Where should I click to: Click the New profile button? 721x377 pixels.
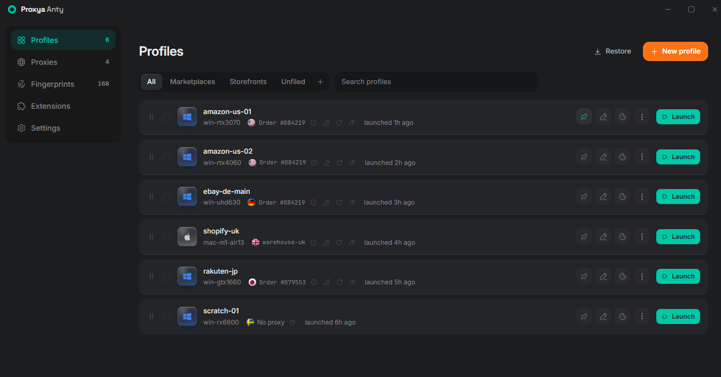(676, 51)
